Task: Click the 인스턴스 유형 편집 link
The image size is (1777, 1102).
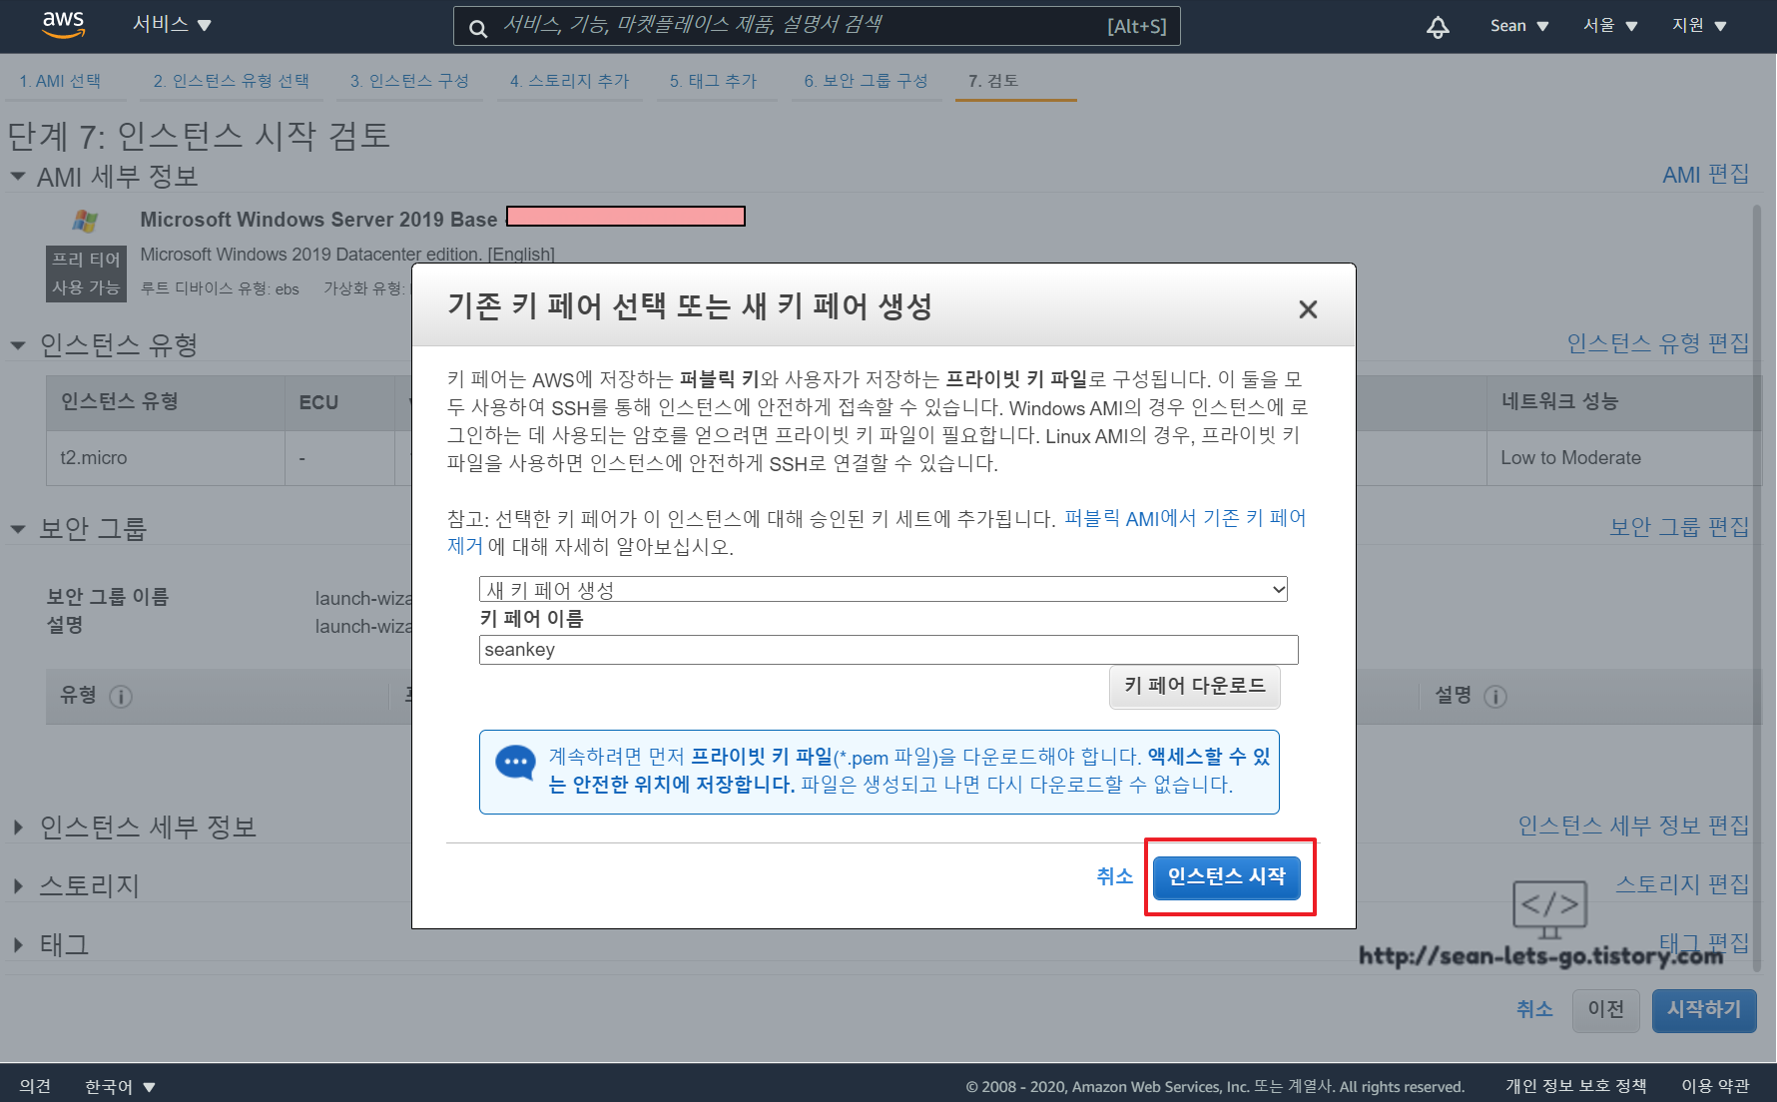Action: (x=1657, y=343)
